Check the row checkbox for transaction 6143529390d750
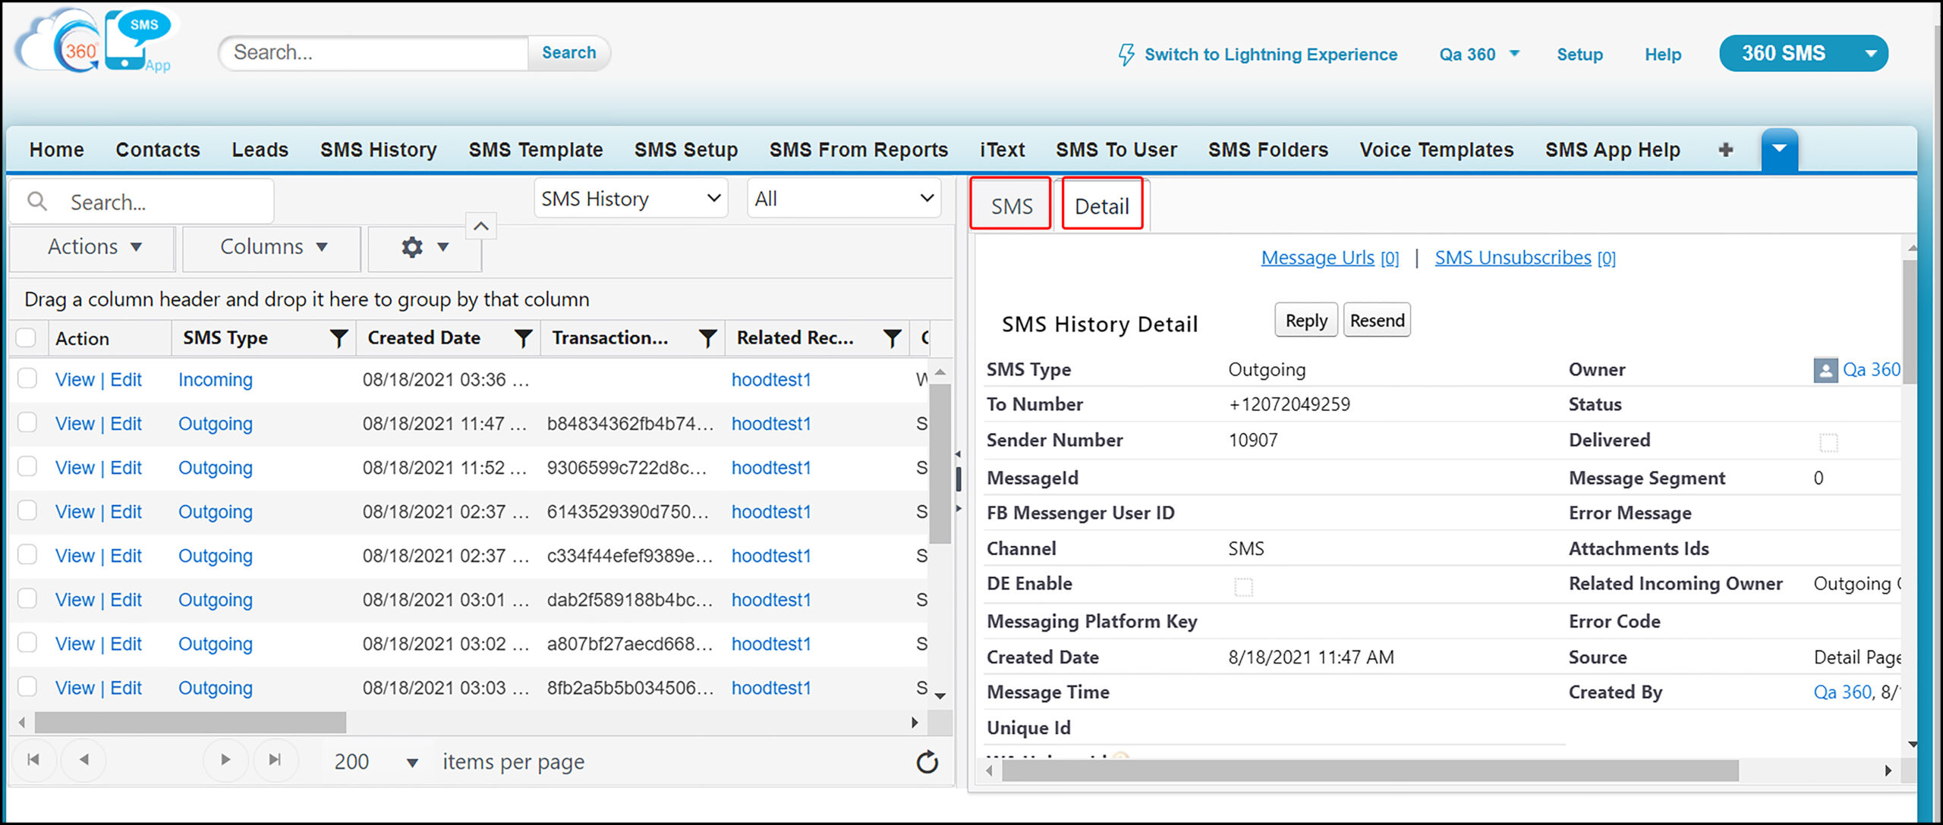Screen dimensions: 1943x825 [x=27, y=510]
